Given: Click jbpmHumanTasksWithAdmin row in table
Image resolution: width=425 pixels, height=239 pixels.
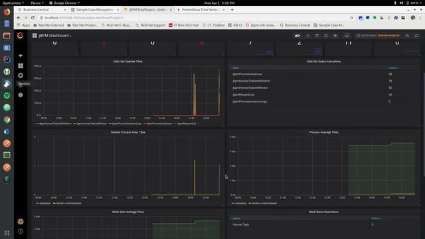Looking at the screenshot, I should point(323,81).
